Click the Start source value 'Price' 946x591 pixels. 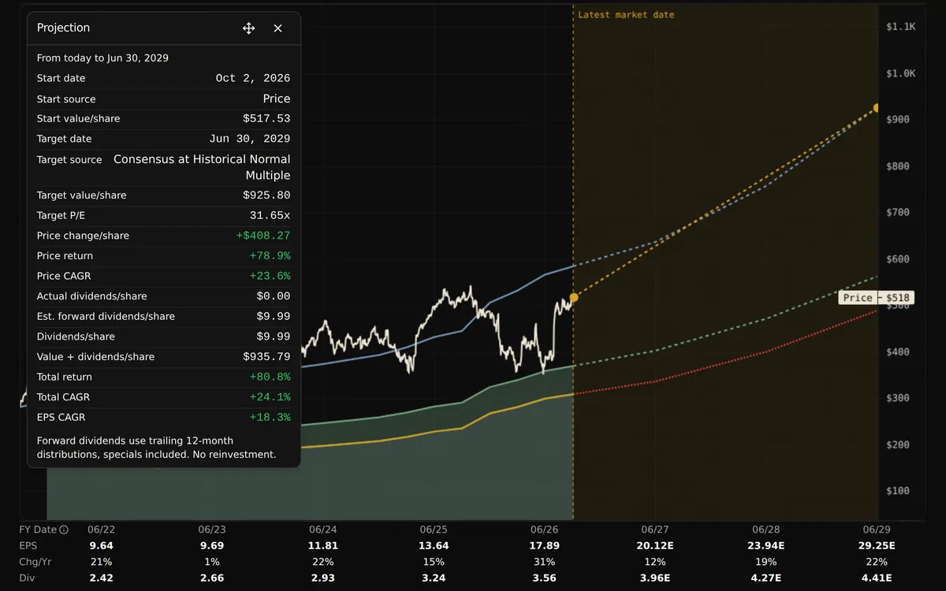(277, 98)
